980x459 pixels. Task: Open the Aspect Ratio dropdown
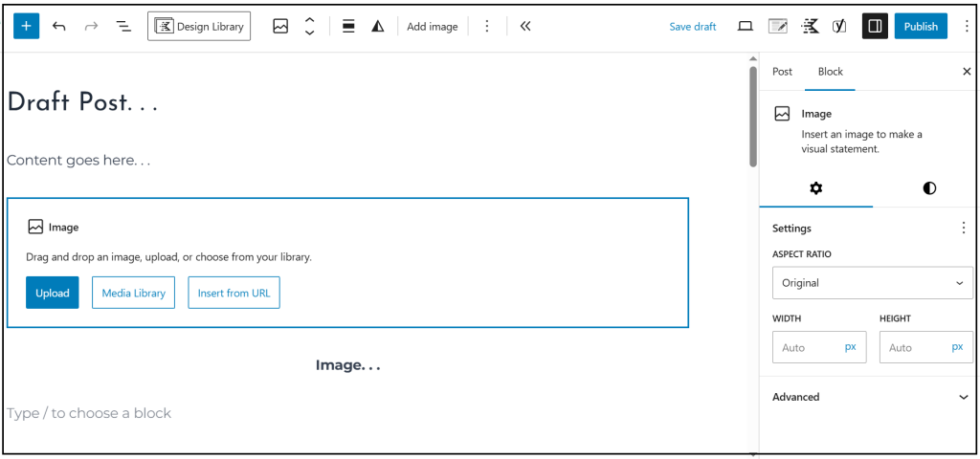pos(872,283)
